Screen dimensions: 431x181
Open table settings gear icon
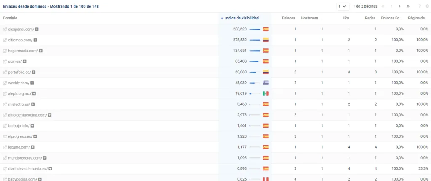pos(427,6)
